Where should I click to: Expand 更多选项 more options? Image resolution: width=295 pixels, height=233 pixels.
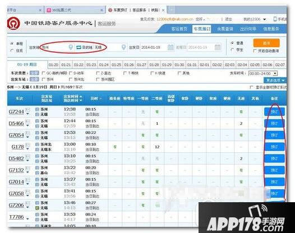coord(275,81)
